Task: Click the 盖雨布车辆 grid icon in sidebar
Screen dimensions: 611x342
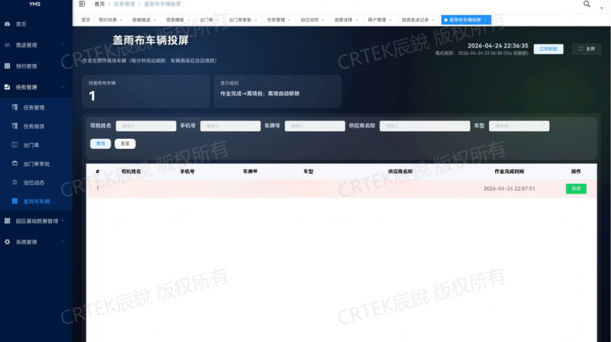Action: tap(15, 201)
